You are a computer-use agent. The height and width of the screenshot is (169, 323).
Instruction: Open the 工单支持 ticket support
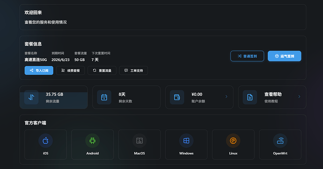pos(133,70)
